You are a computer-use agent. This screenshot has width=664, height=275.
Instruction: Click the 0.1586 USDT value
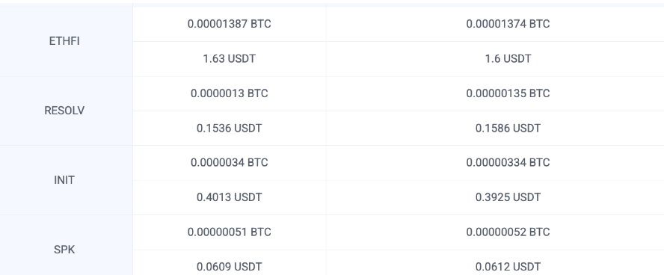point(508,128)
